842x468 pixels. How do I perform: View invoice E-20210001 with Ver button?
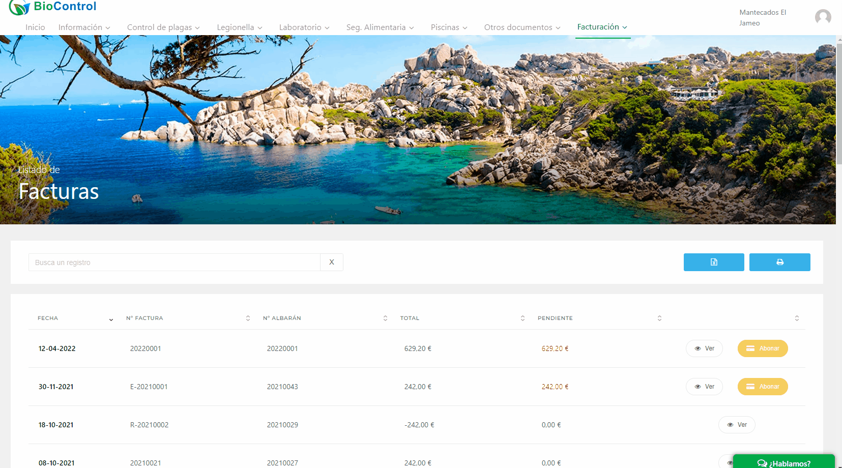(x=704, y=387)
